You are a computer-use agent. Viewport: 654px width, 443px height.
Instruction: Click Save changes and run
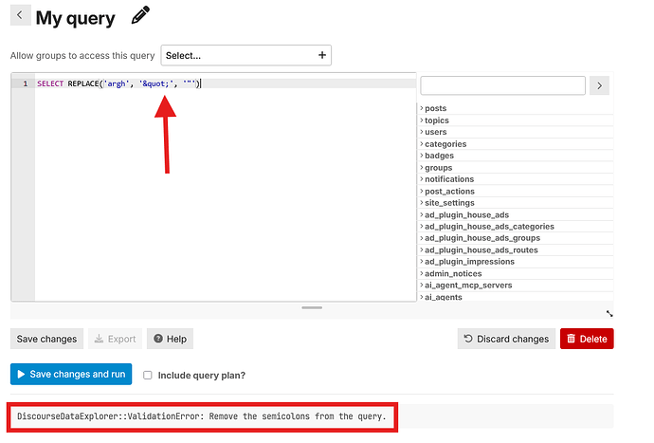[71, 374]
